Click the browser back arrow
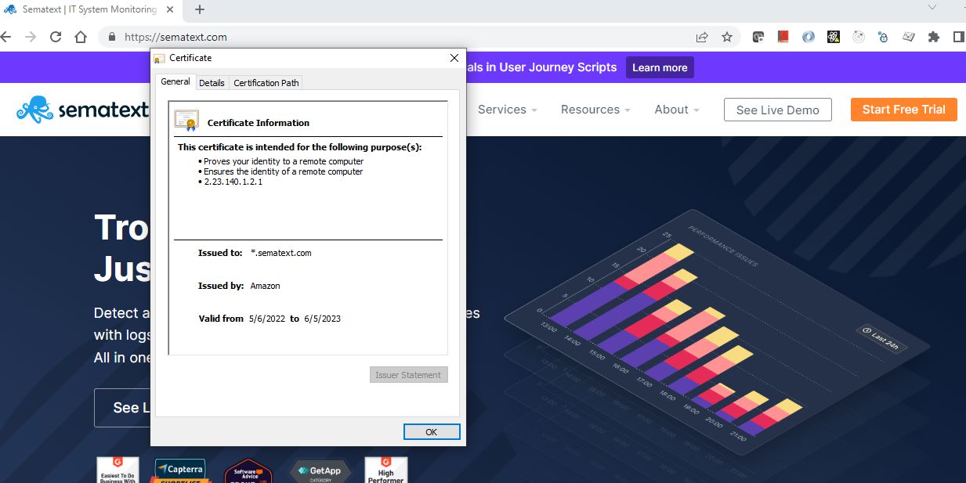This screenshot has width=966, height=483. (x=5, y=37)
